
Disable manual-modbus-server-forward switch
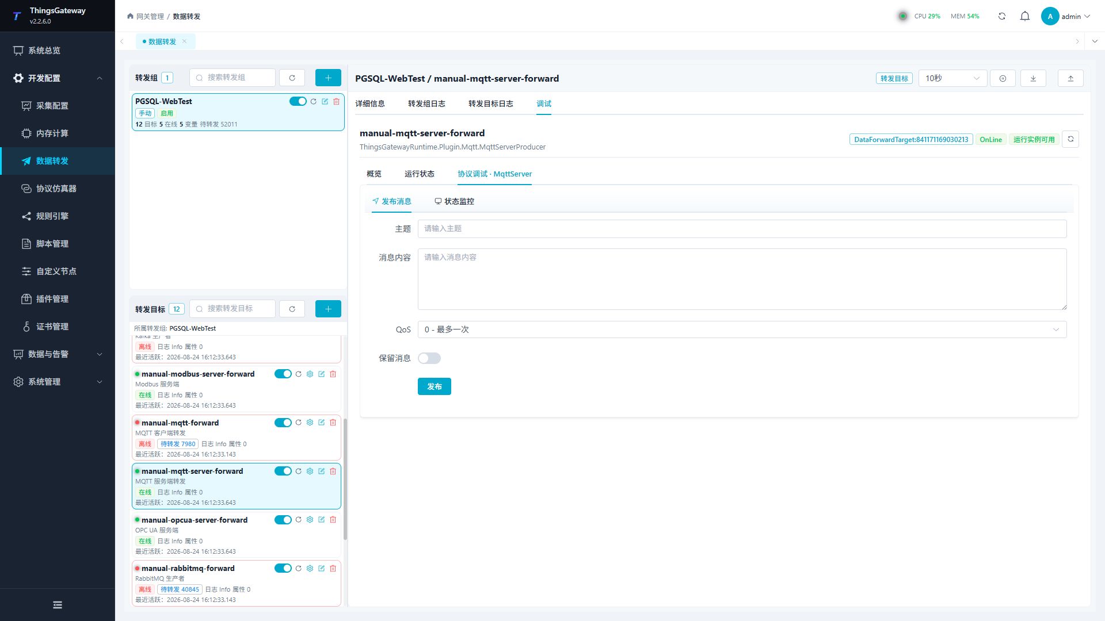tap(283, 374)
